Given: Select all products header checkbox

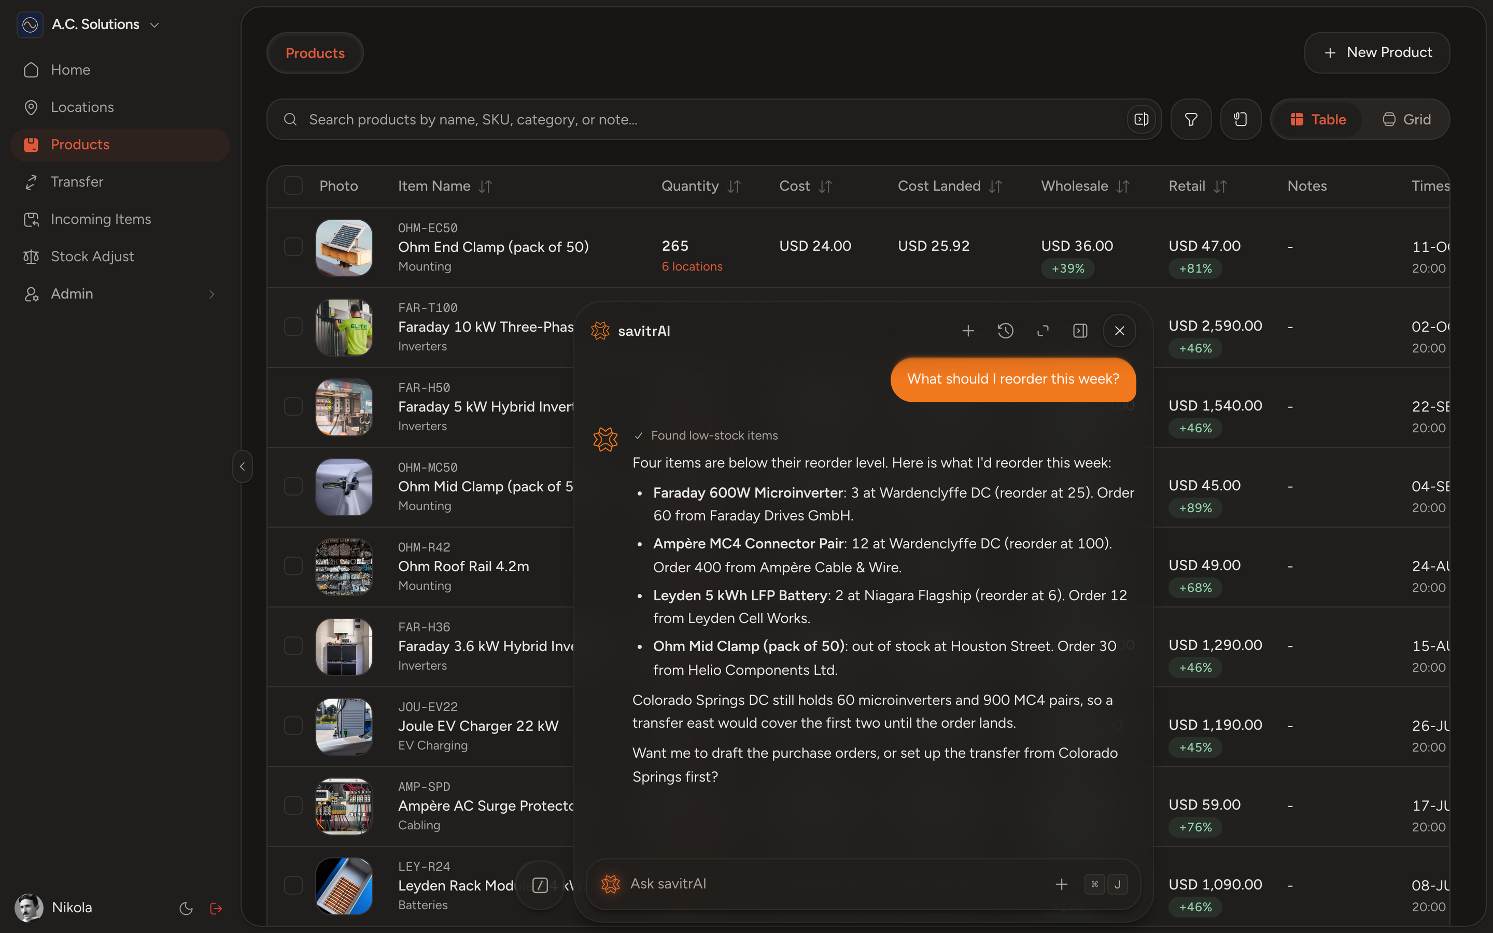Looking at the screenshot, I should 293,186.
